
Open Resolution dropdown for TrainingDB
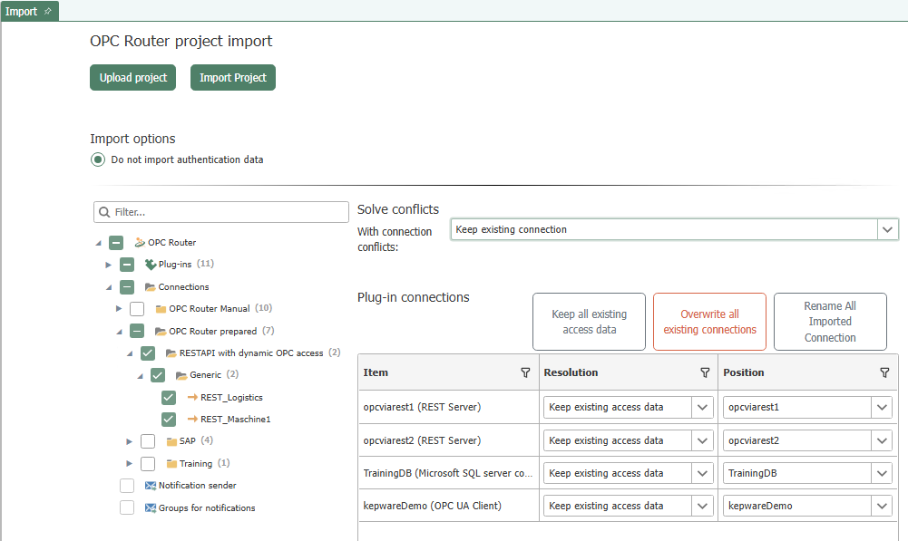(x=702, y=473)
